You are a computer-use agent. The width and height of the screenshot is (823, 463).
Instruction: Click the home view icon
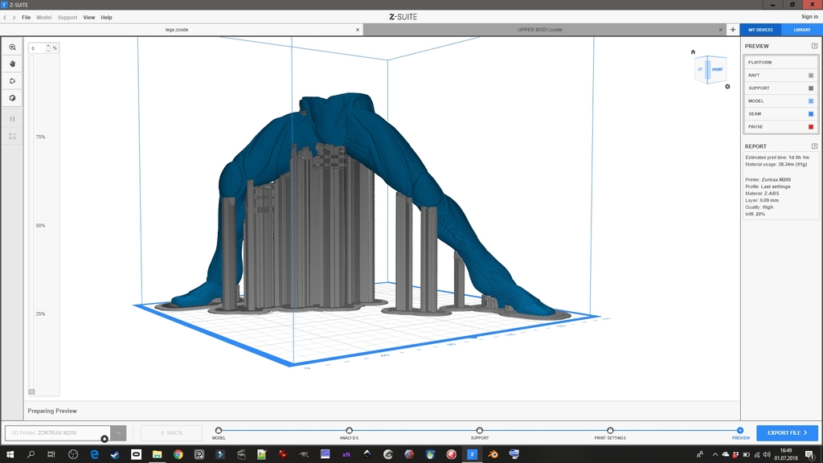[x=693, y=52]
